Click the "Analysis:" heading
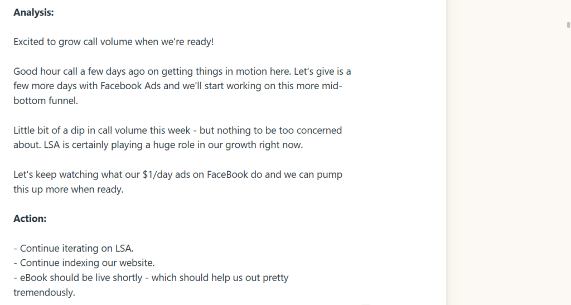The height and width of the screenshot is (305, 571). click(x=33, y=12)
